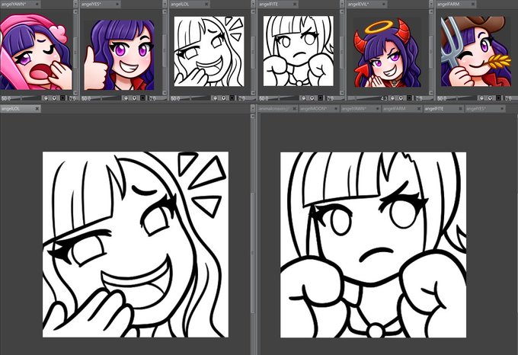Screen dimensions: 518x355
Task: Zoom in on the top angelFARM canvas pane
Action: click(x=490, y=98)
